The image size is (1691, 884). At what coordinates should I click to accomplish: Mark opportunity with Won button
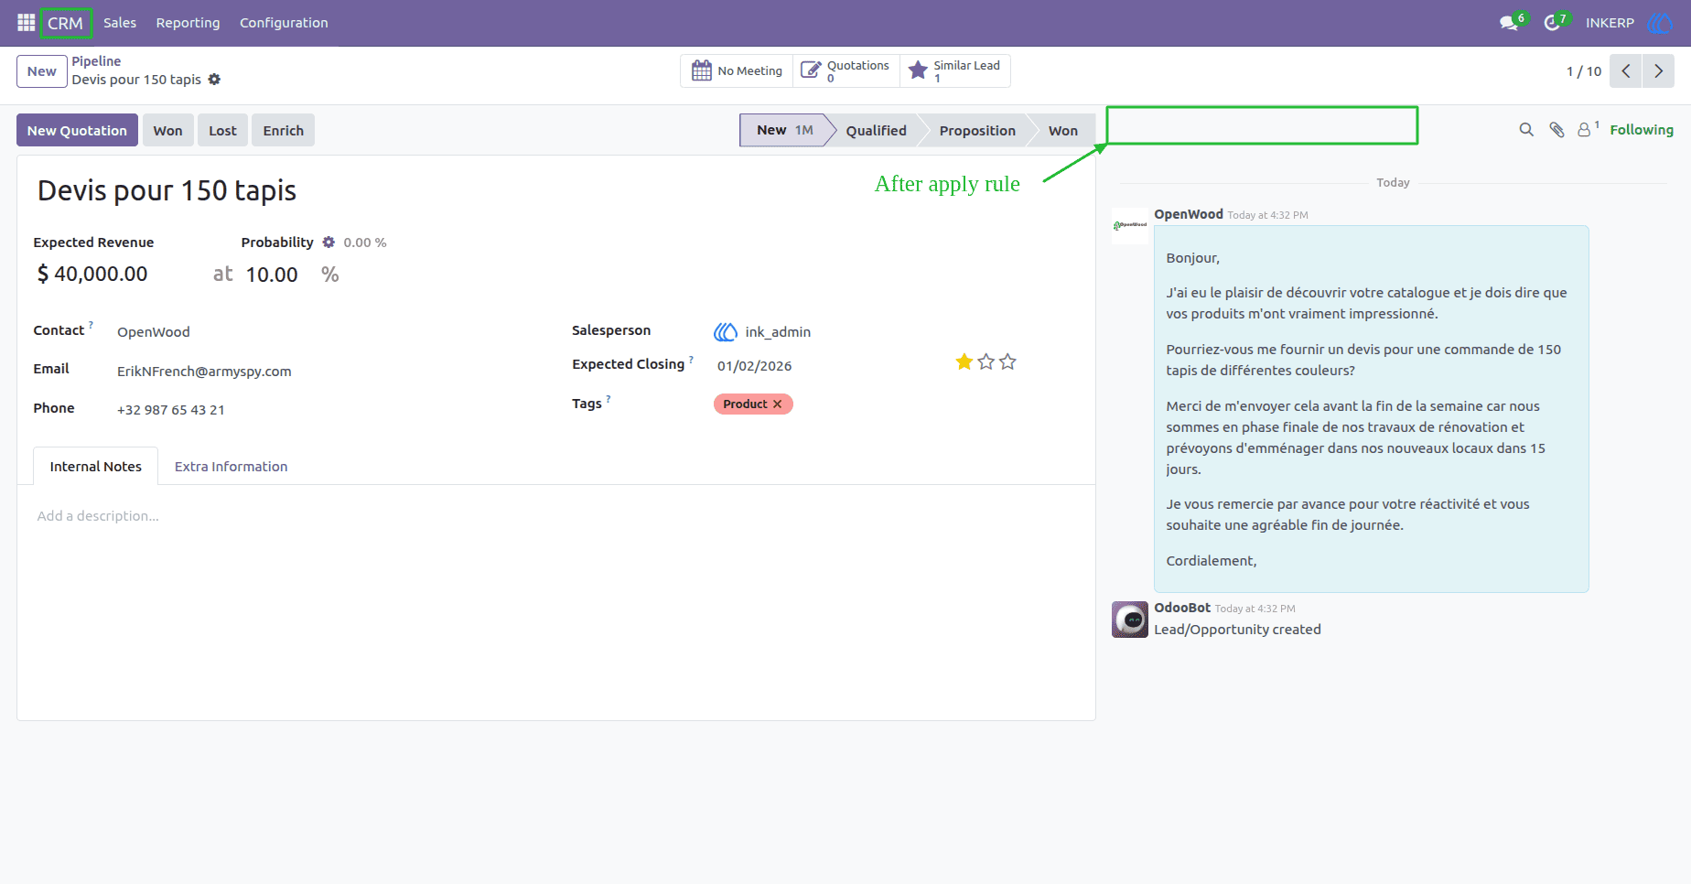pyautogui.click(x=167, y=131)
